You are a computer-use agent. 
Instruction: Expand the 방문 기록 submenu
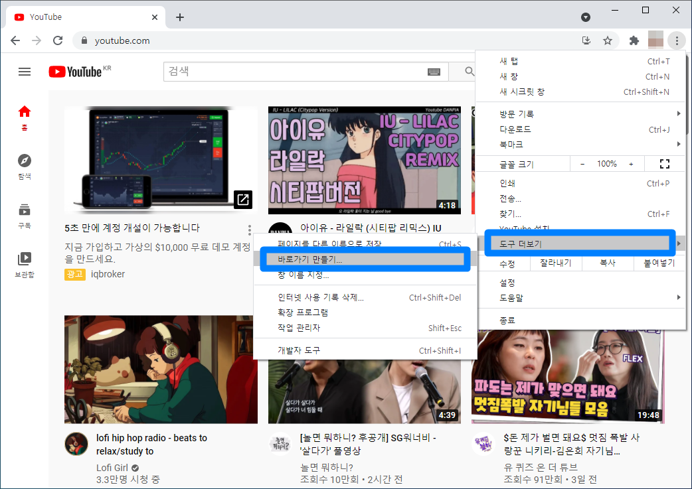582,114
